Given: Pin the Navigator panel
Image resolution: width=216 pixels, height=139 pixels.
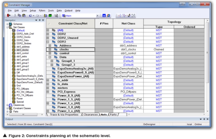Looking at the screenshot, I should click(x=40, y=20).
